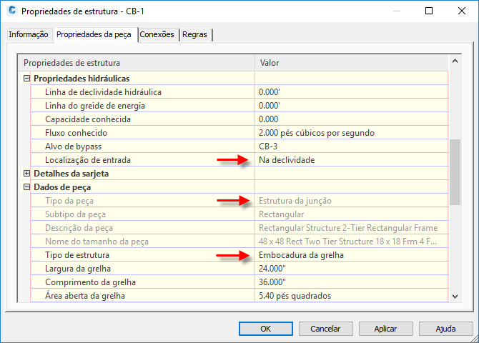
Task: Click the Aplicar button
Action: point(385,329)
